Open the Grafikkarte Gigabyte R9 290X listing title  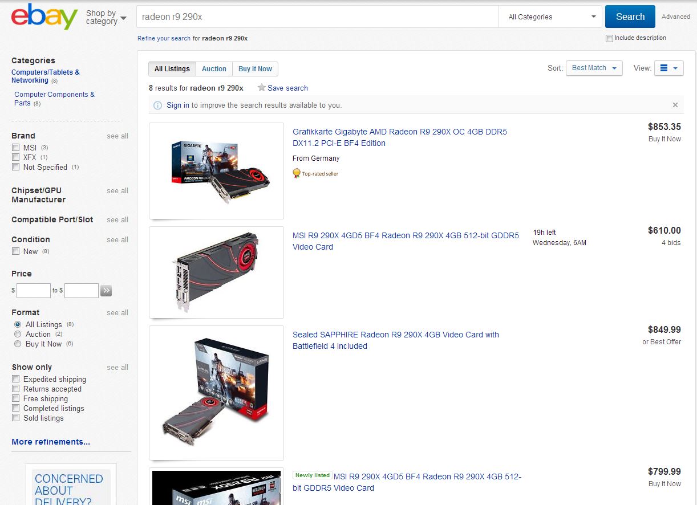(400, 137)
